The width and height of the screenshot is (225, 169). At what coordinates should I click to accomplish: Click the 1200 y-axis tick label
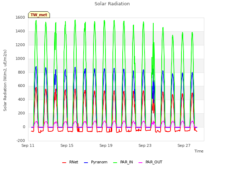point(20,45)
